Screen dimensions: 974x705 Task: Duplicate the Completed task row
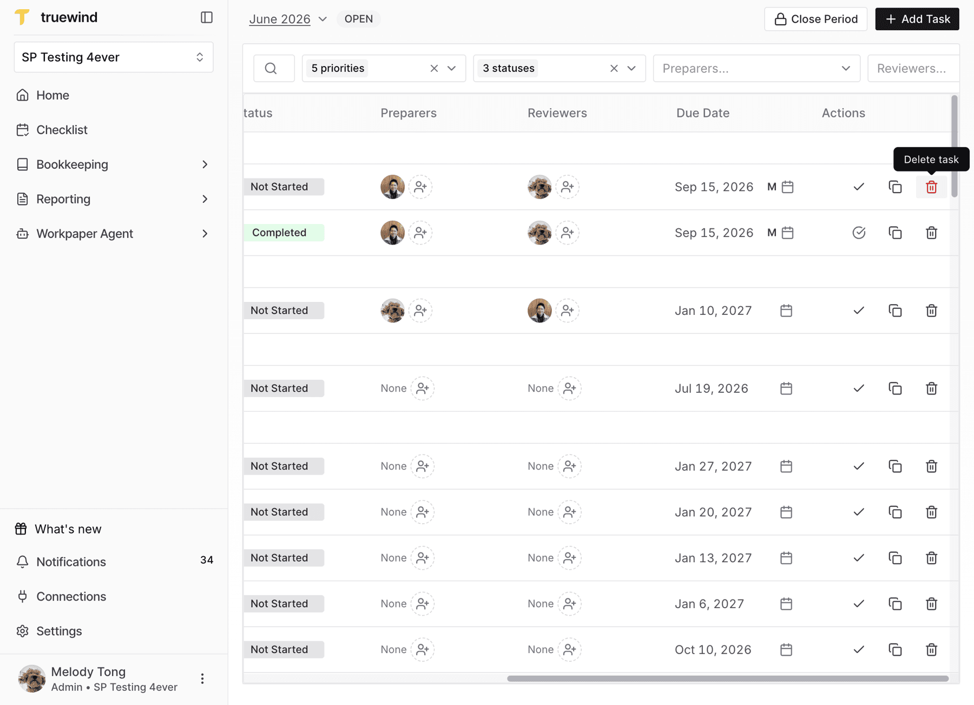tap(895, 233)
